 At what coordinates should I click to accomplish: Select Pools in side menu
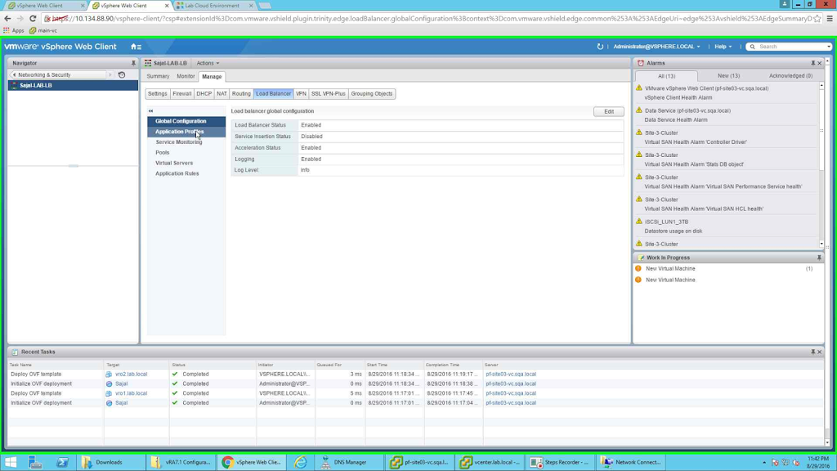[186, 153]
